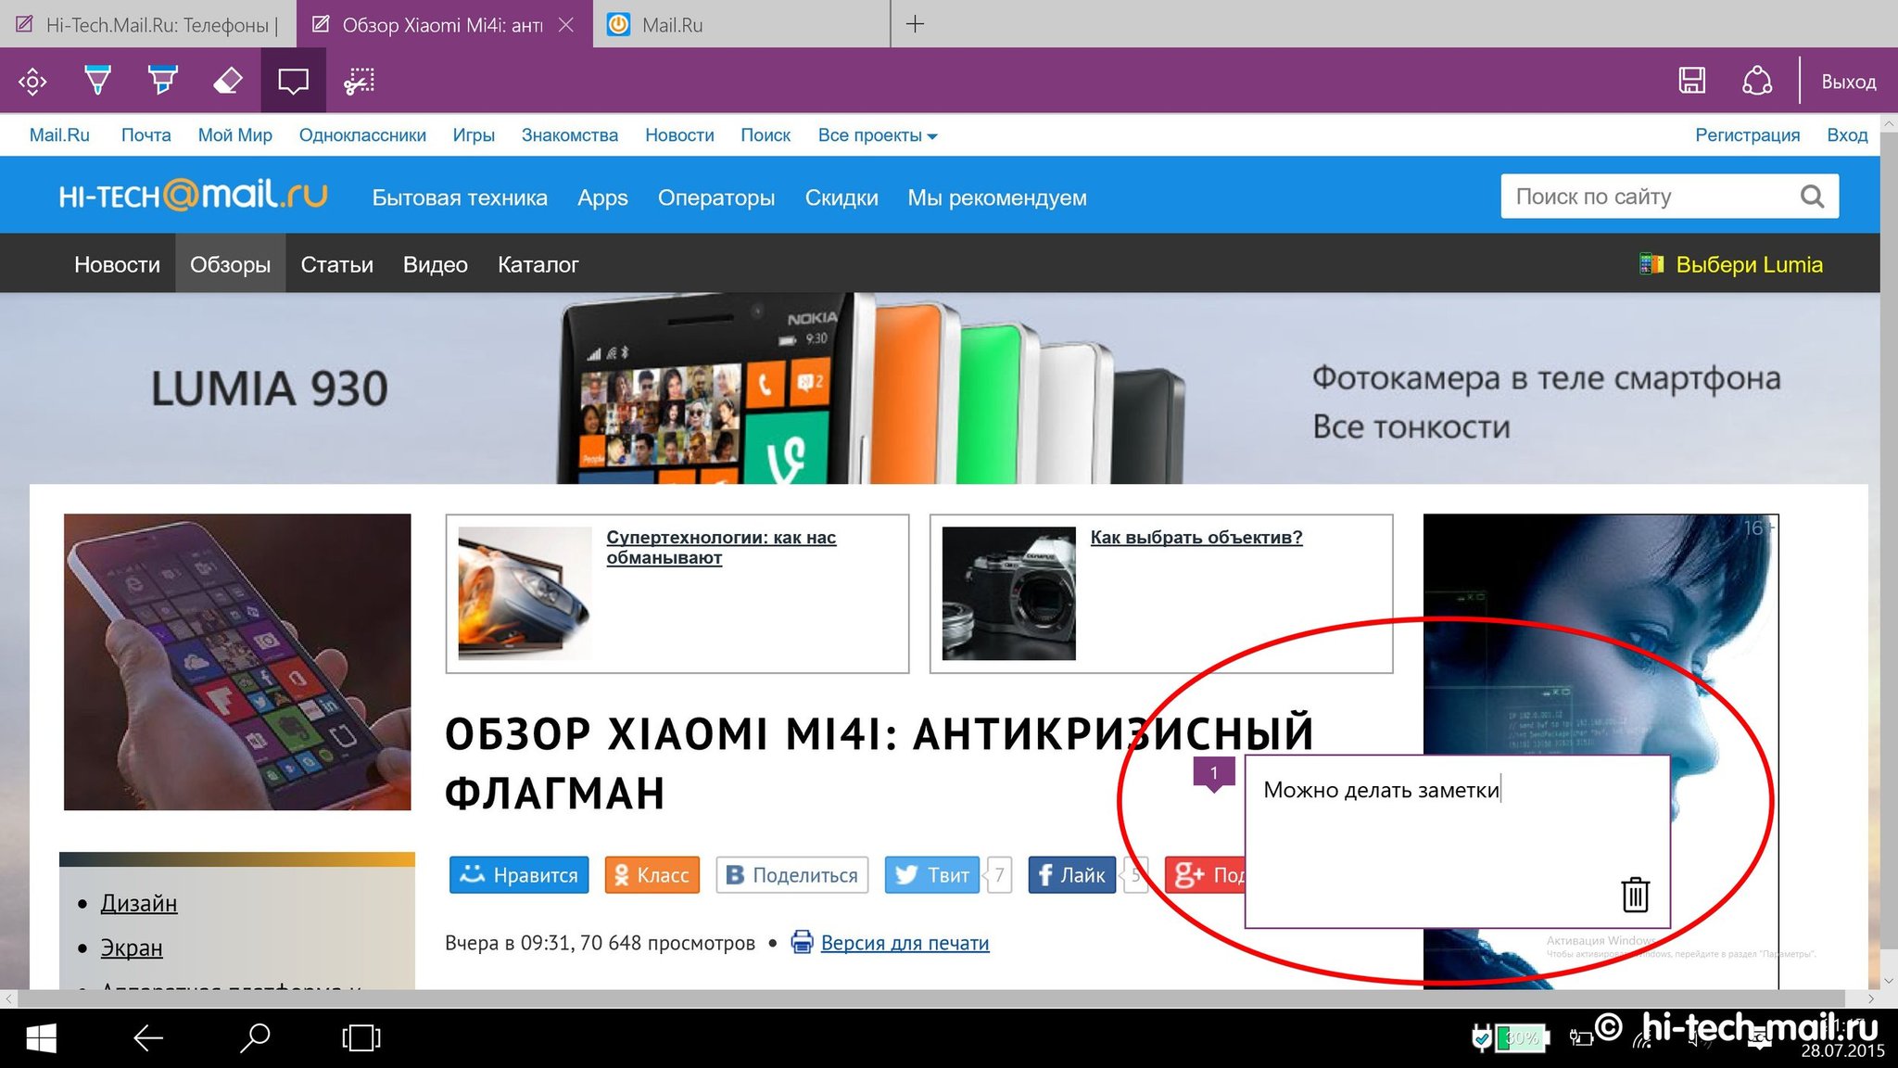The height and width of the screenshot is (1068, 1898).
Task: Select the Clip tool with scissors
Action: pyautogui.click(x=359, y=81)
